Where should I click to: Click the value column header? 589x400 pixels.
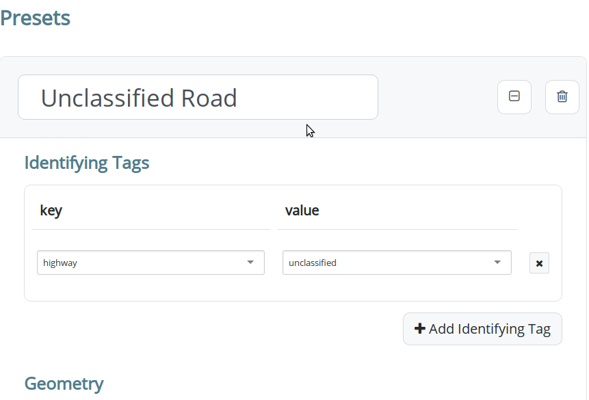point(302,211)
